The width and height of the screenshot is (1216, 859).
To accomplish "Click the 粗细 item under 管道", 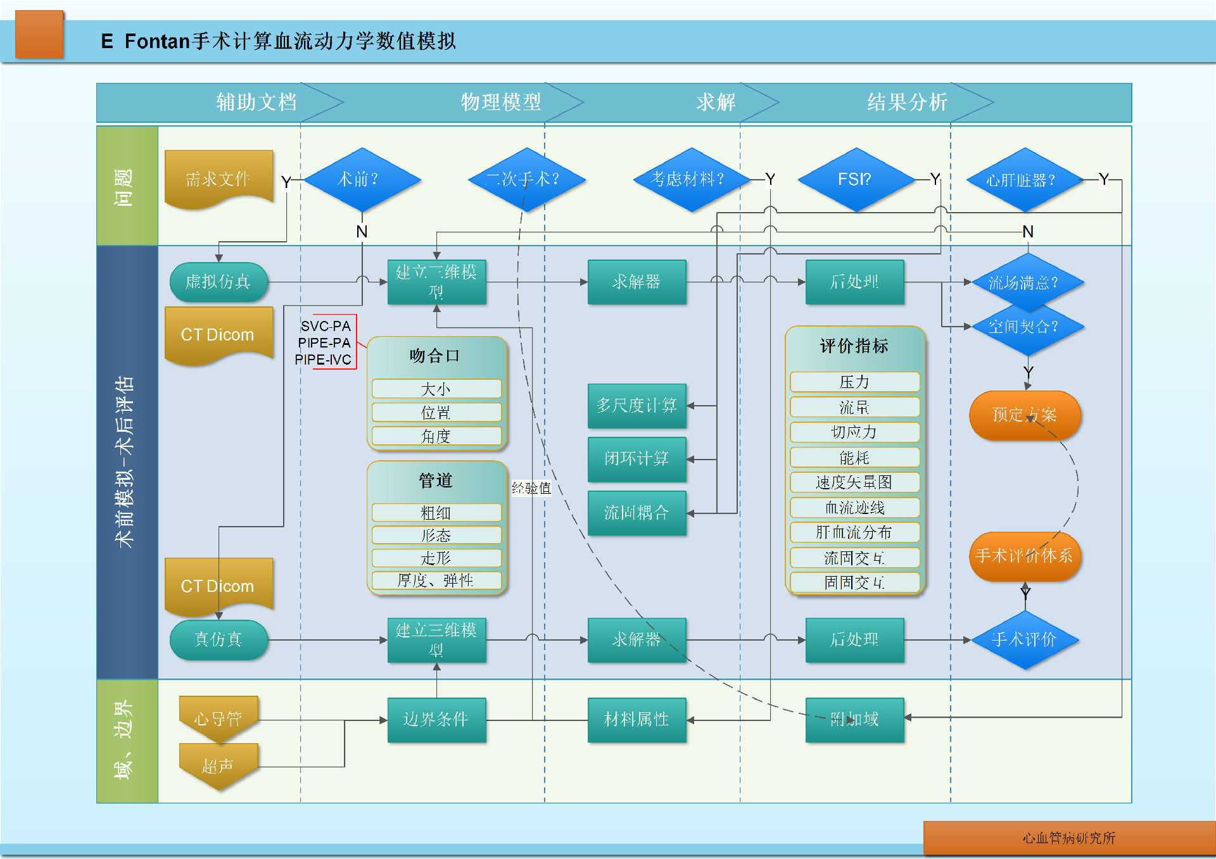I will 436,513.
